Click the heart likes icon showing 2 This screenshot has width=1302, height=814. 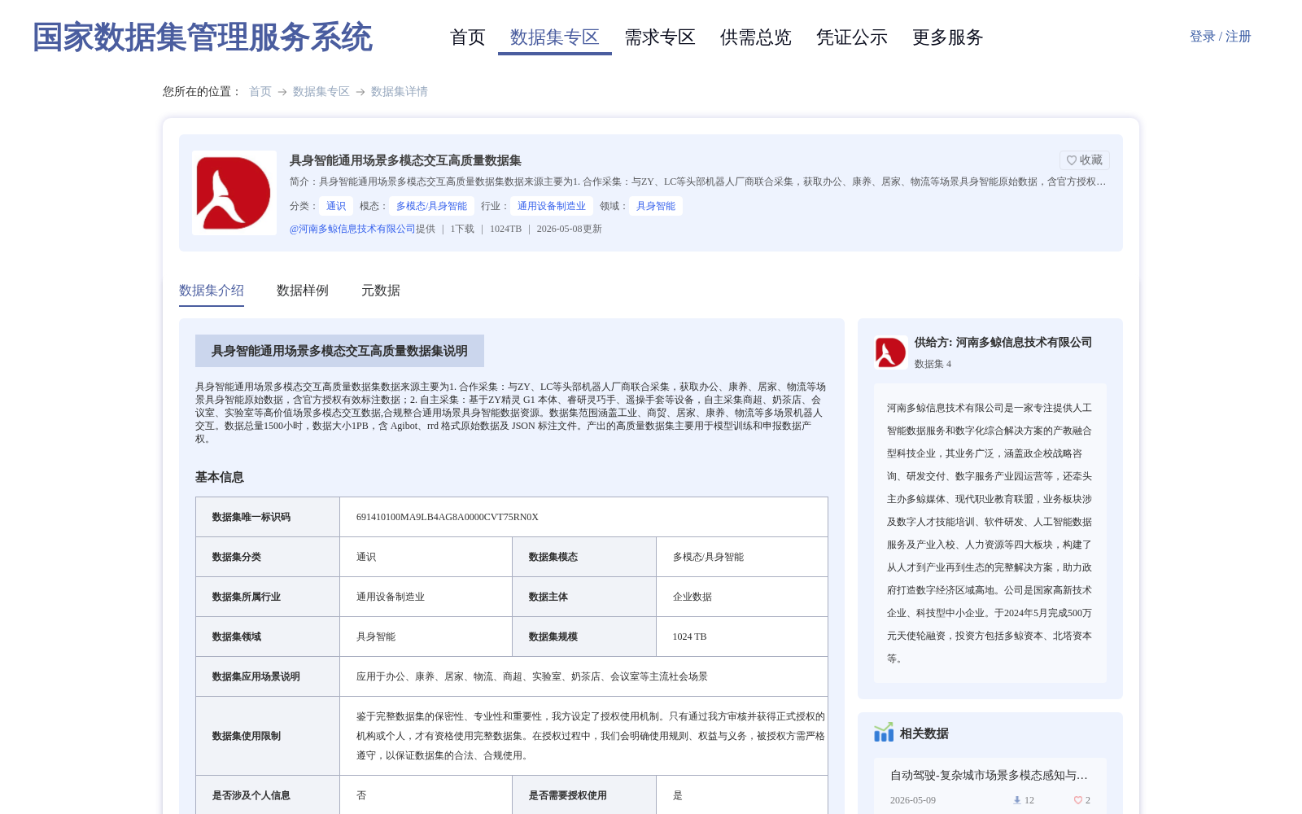point(1077,800)
